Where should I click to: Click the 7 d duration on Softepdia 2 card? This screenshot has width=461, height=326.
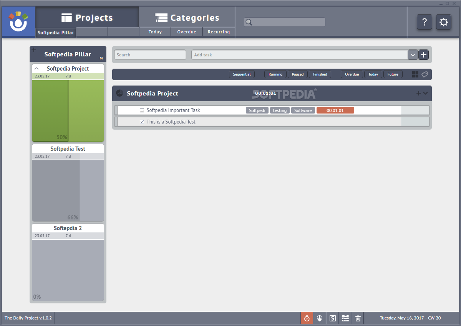68,236
